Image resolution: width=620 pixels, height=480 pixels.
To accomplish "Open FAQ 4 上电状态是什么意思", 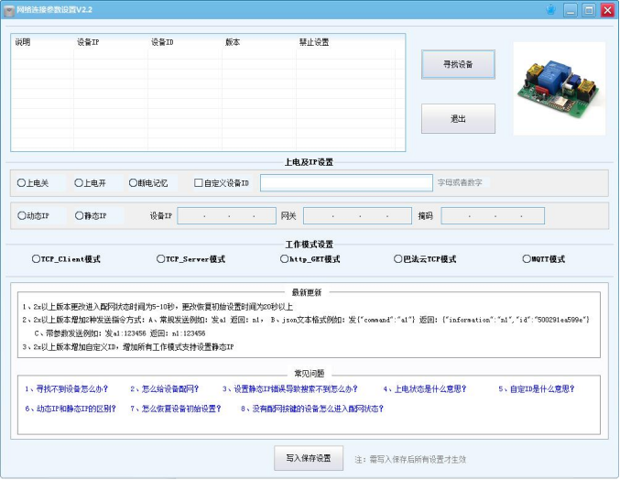I will (x=425, y=389).
